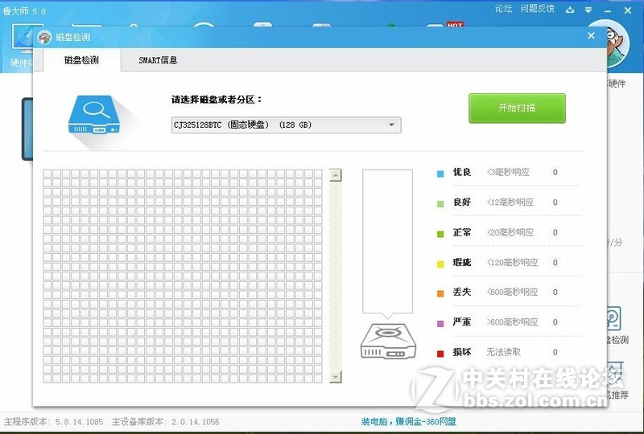
Task: Click the 主设备库版本 2.0.14.1056 text
Action: click(x=165, y=422)
